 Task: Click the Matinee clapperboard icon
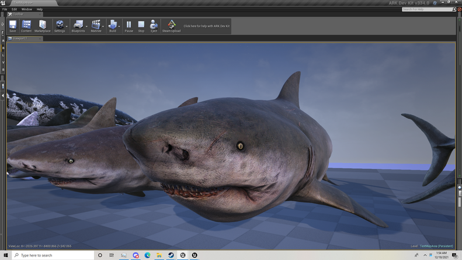(96, 26)
